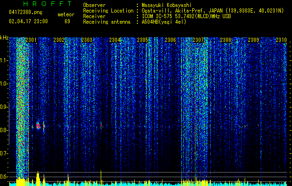This screenshot has height=186, width=292.
Task: Click the wide noise band before 2301
Action: tap(22, 107)
